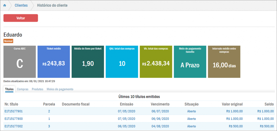Open title link E1T15177901

point(14,111)
